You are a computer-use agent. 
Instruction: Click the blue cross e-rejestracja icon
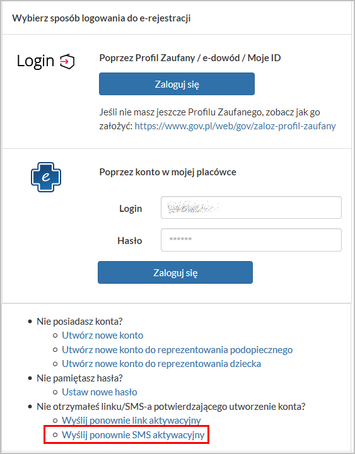46,177
